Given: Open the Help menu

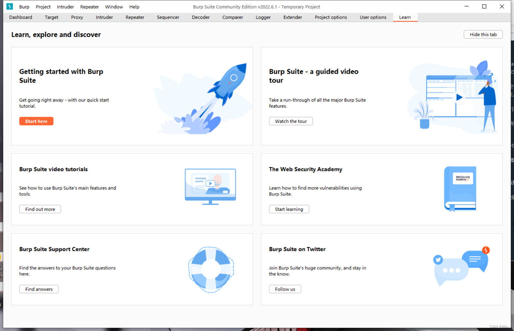Looking at the screenshot, I should pos(134,7).
